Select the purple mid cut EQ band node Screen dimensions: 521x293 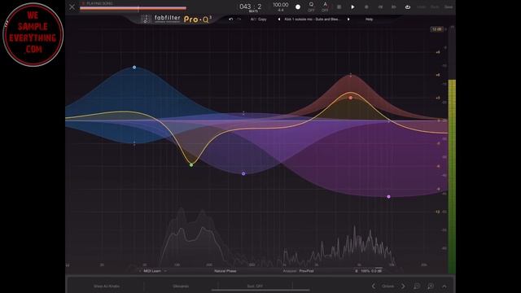243,173
